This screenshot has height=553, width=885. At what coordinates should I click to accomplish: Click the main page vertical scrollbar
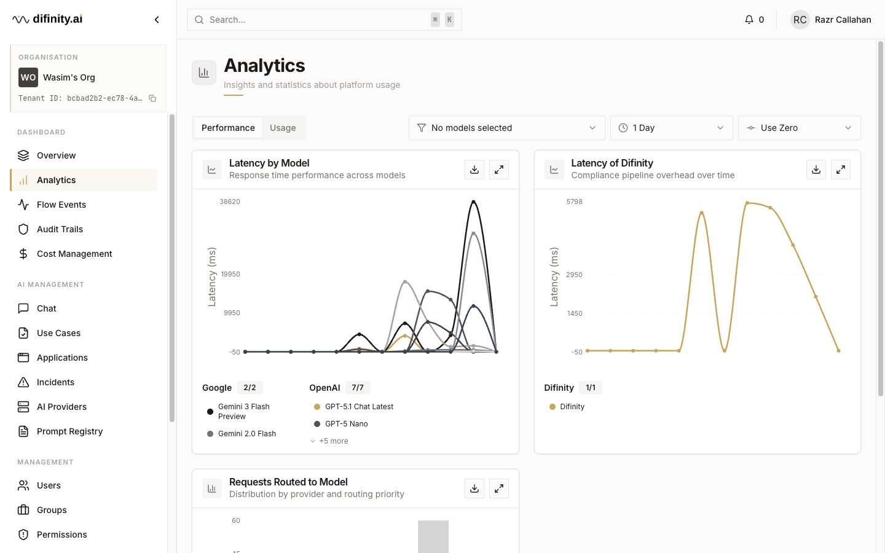pos(880,219)
